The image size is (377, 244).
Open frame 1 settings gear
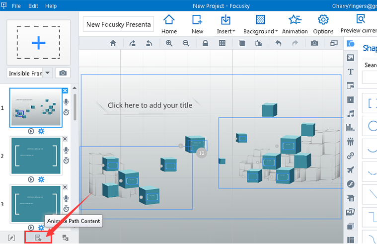pos(41,131)
